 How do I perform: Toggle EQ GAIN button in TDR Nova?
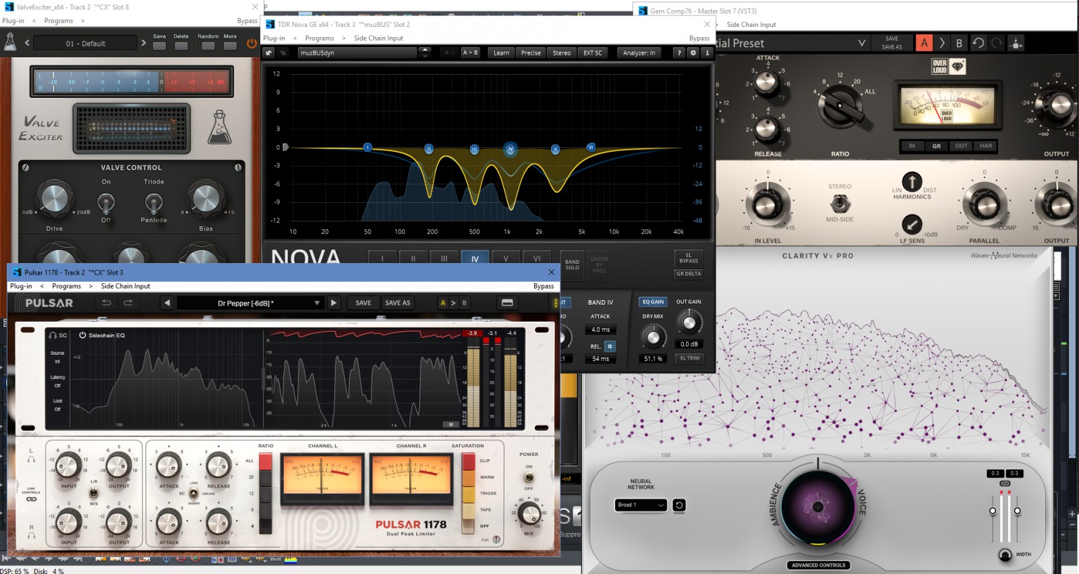click(x=653, y=302)
